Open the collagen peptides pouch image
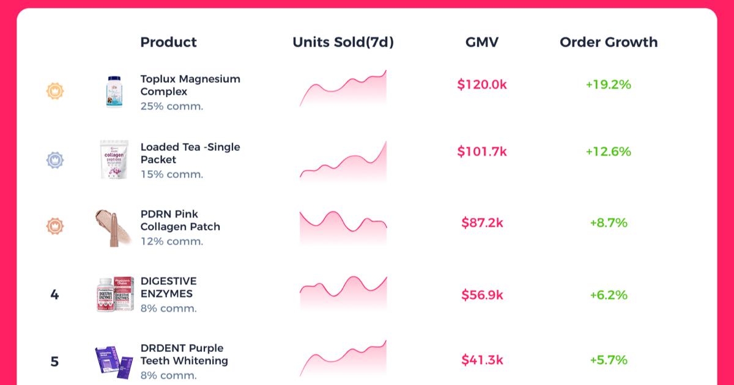The width and height of the screenshot is (734, 385). pyautogui.click(x=115, y=159)
